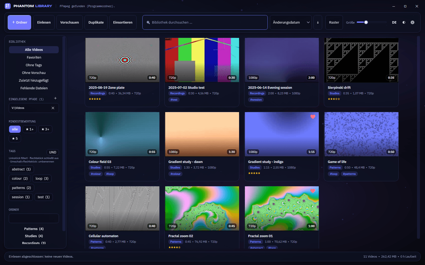The height and width of the screenshot is (265, 425).
Task: Select Alle Videos in the library list
Action: [34, 50]
